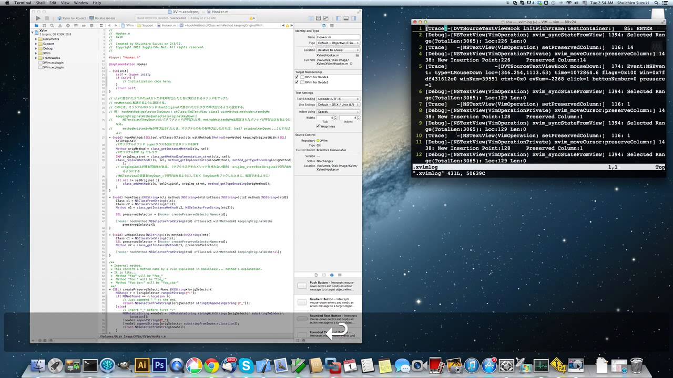Open Skype from the Dock

click(246, 365)
